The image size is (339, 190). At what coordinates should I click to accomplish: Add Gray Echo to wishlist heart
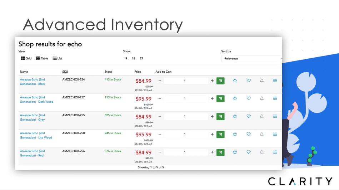[249, 117]
